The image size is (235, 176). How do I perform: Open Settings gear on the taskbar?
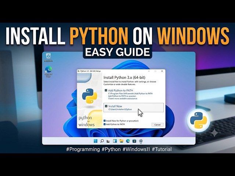coord(141,141)
